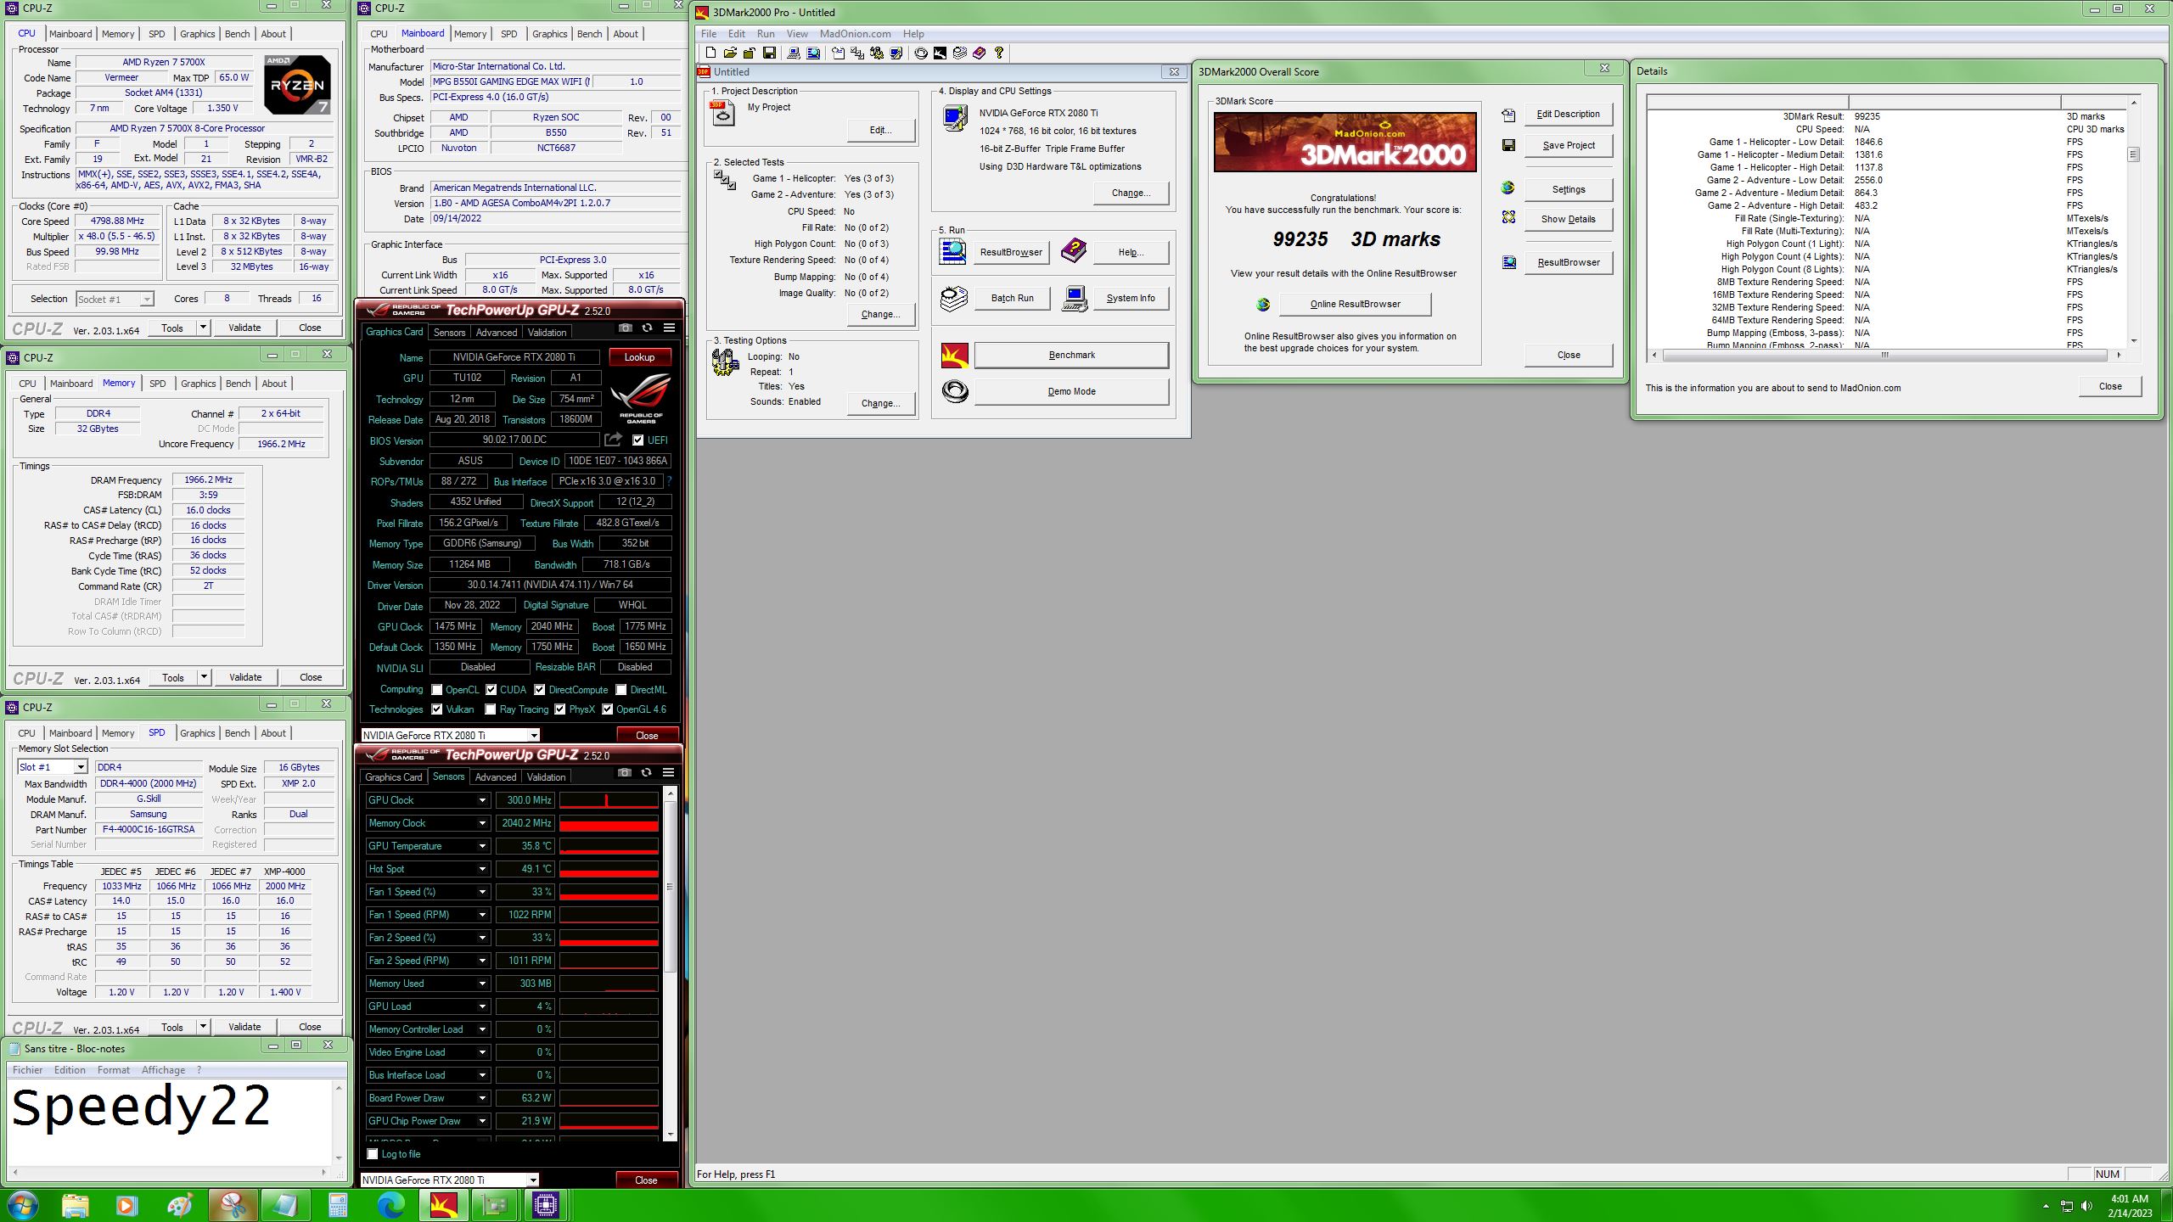Toggle DirectCompute checkbox in GPU-Z
This screenshot has height=1222, width=2173.
click(539, 690)
